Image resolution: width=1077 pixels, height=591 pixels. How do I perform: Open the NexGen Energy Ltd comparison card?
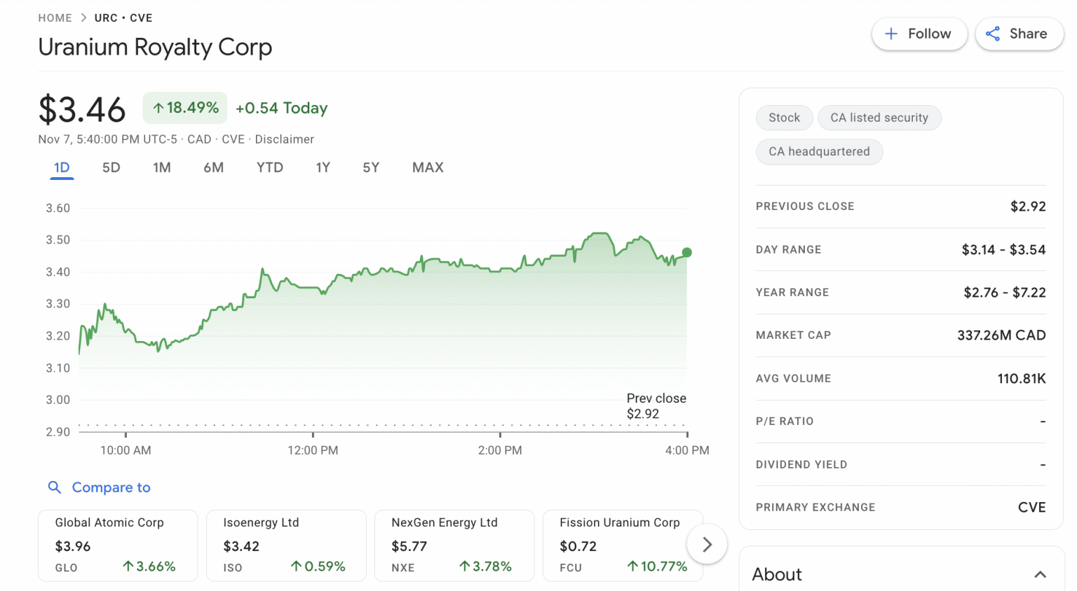click(454, 545)
